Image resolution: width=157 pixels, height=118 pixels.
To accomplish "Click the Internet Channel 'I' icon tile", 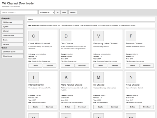I will tap(34, 77).
